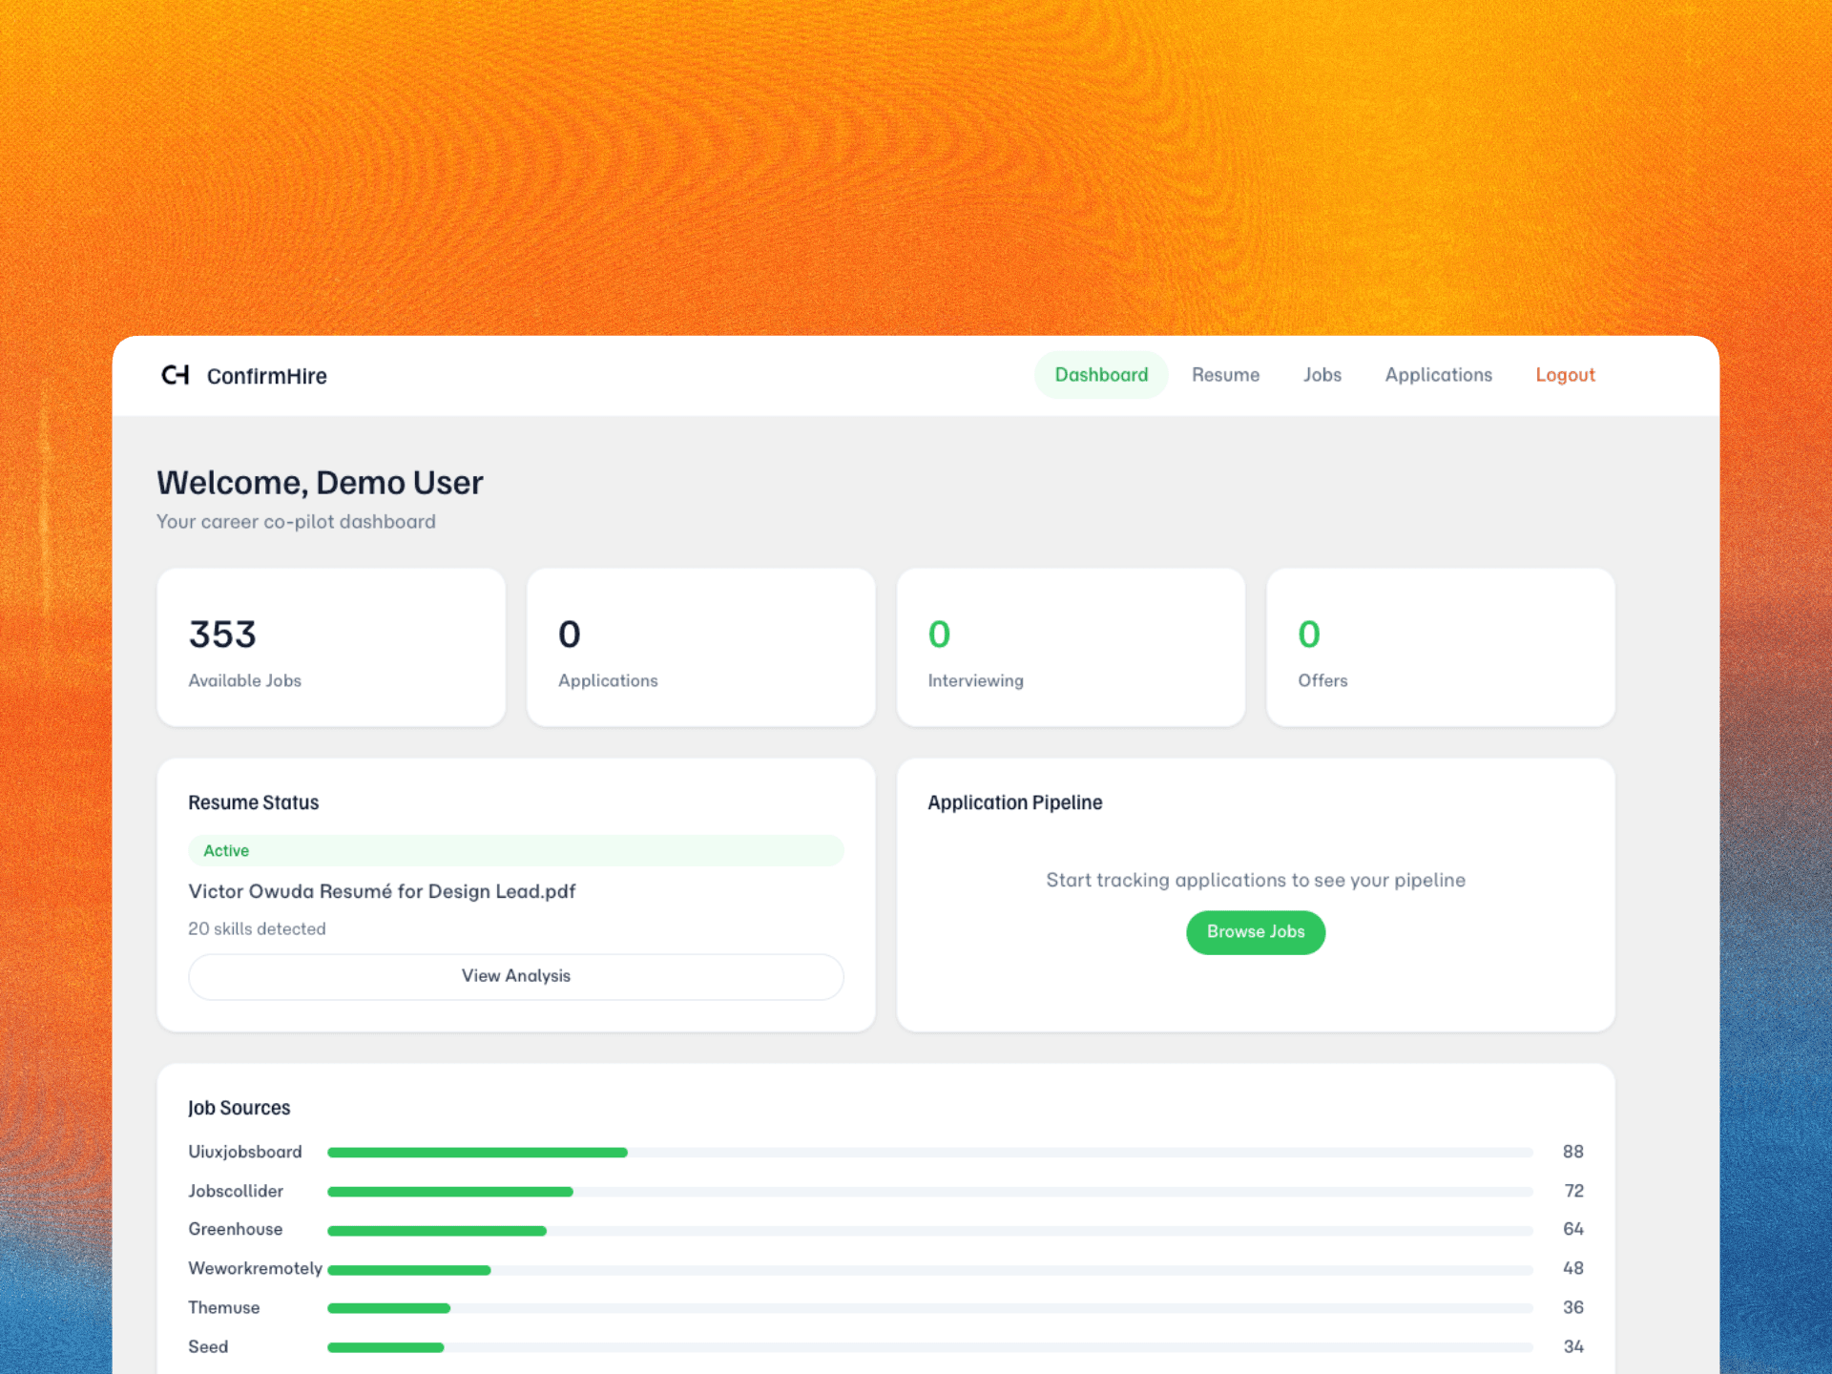Click the Jobscollider source bar

pos(928,1192)
